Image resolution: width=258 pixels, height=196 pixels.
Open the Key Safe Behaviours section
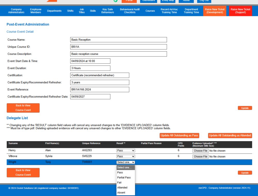pos(108,11)
